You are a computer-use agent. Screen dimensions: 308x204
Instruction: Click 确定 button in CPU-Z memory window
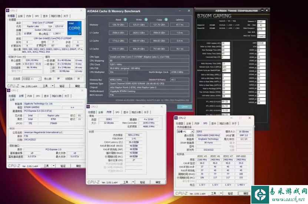click(x=158, y=182)
